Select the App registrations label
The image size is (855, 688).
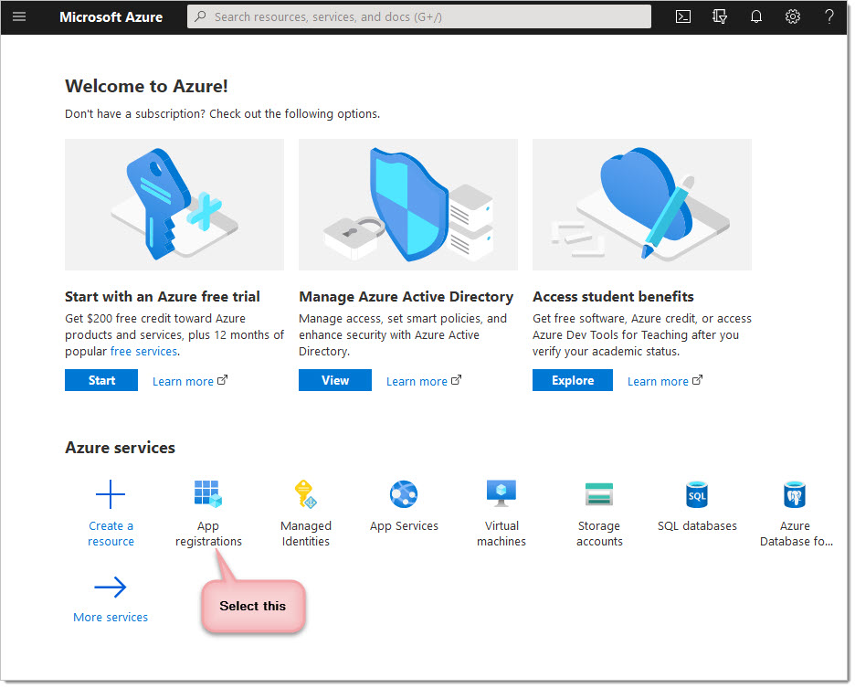[208, 534]
